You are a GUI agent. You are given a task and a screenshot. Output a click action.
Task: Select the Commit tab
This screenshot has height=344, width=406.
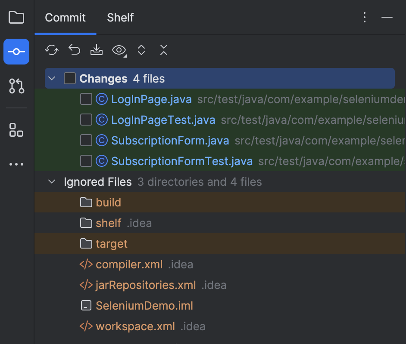pos(65,18)
